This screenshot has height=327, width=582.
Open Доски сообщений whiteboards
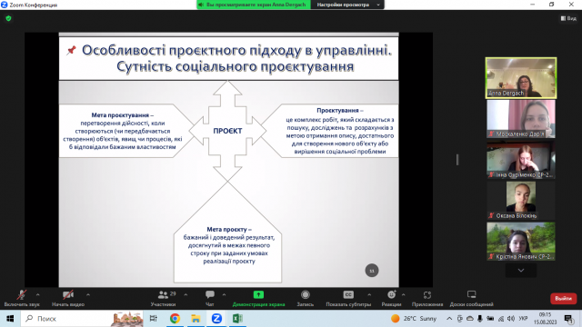[x=471, y=298]
